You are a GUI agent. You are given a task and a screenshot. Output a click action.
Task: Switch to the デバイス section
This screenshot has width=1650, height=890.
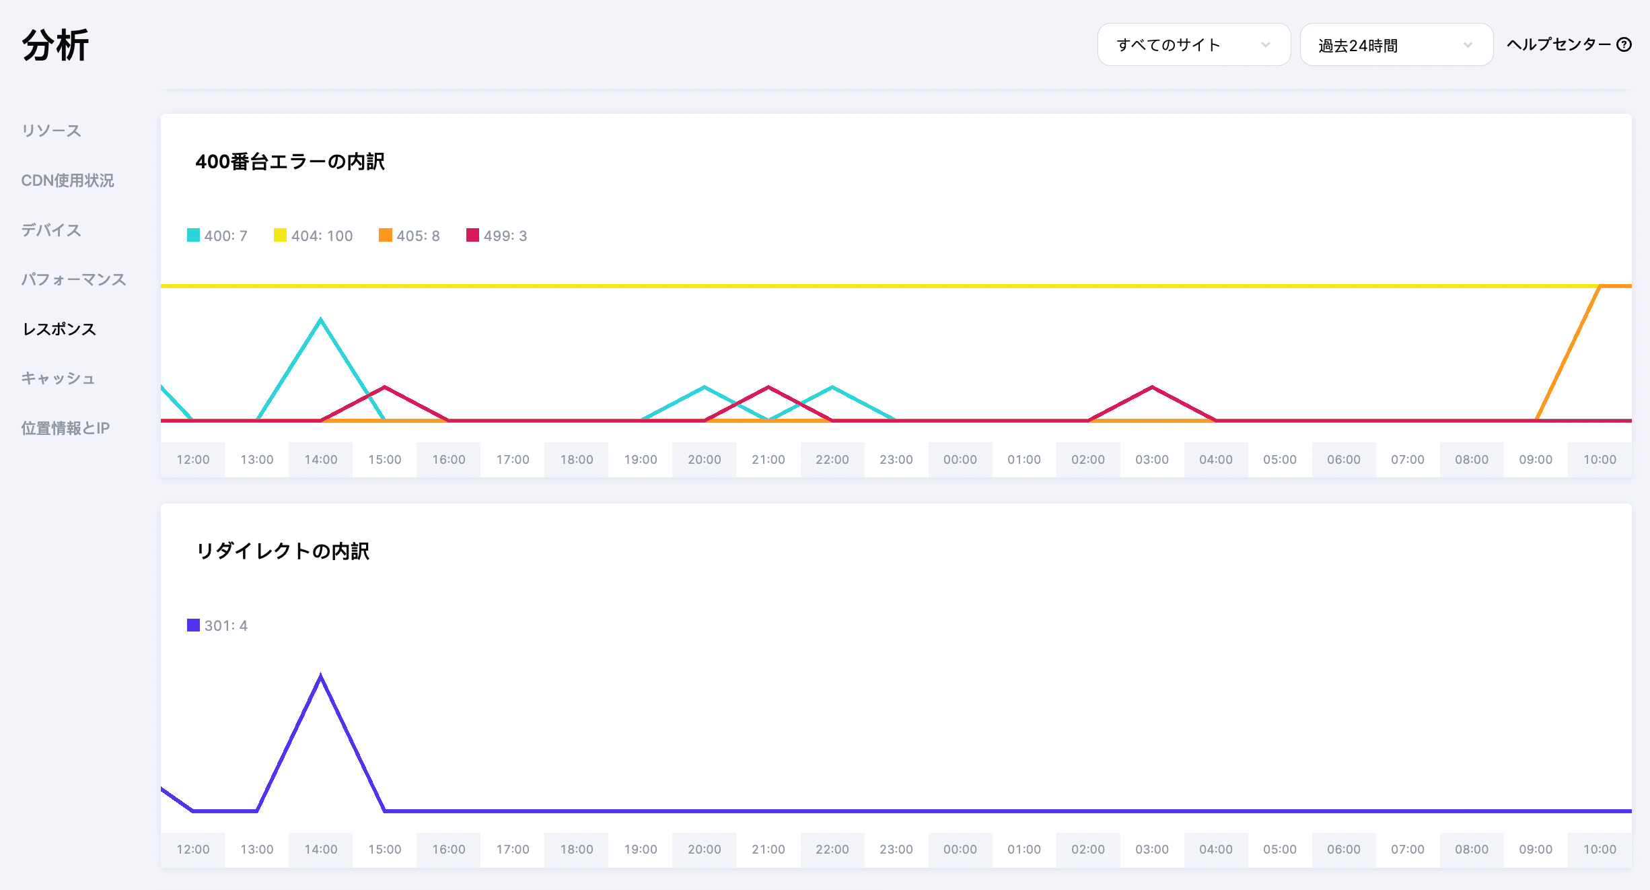51,230
